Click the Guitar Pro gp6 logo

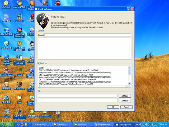[x=43, y=21]
